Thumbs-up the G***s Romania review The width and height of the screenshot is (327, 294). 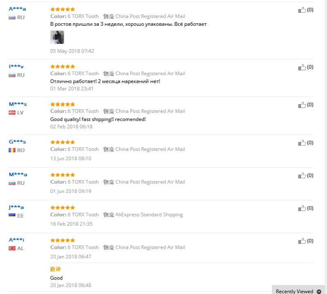pos(302,143)
